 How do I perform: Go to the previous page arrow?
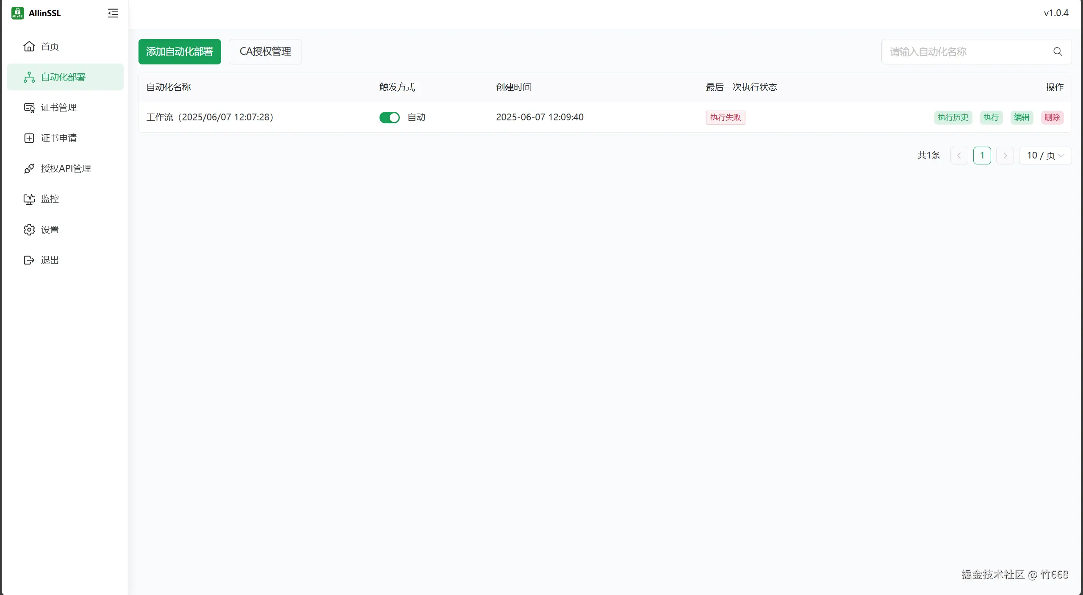pyautogui.click(x=959, y=156)
